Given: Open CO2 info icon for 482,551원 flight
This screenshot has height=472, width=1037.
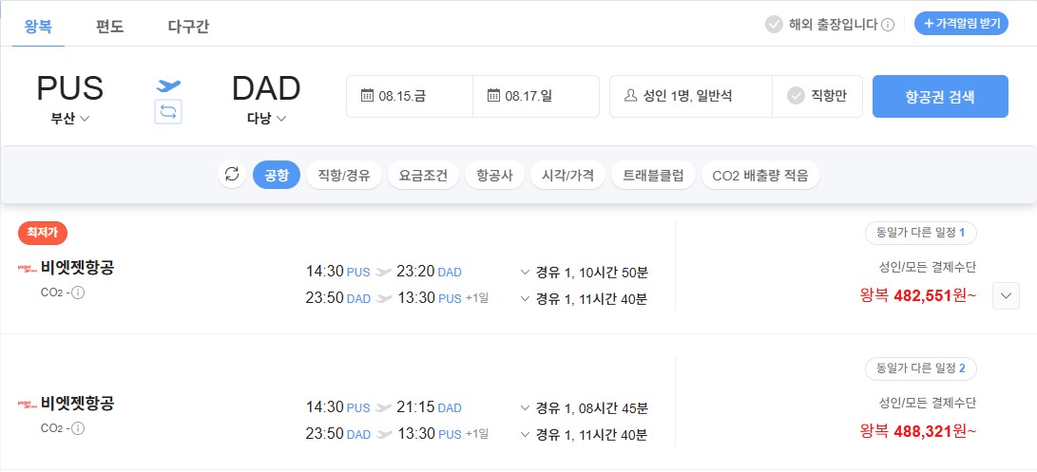Looking at the screenshot, I should pos(77,292).
